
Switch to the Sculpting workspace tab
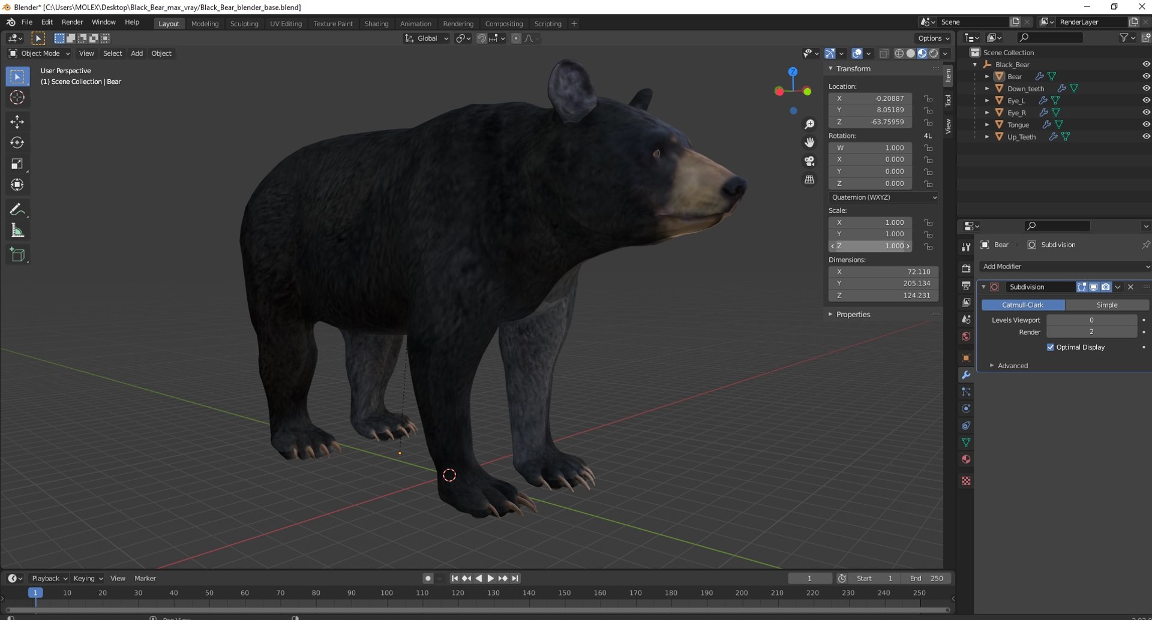pyautogui.click(x=244, y=24)
